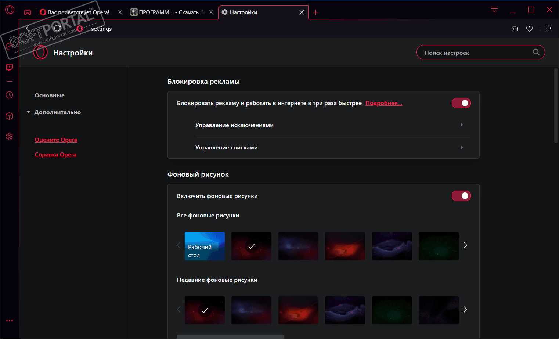Show previous wallpapers in 'Все фоновые рисунки'
The image size is (559, 339).
pos(179,245)
